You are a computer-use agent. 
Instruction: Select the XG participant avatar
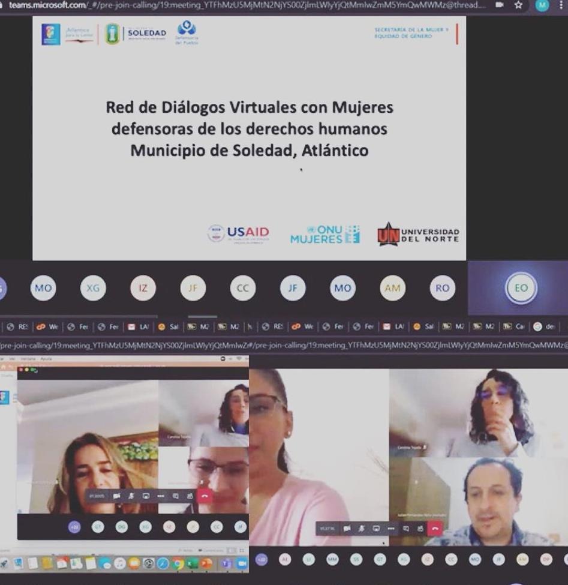pyautogui.click(x=93, y=288)
